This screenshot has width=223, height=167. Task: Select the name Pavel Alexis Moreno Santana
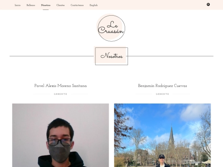[60, 86]
